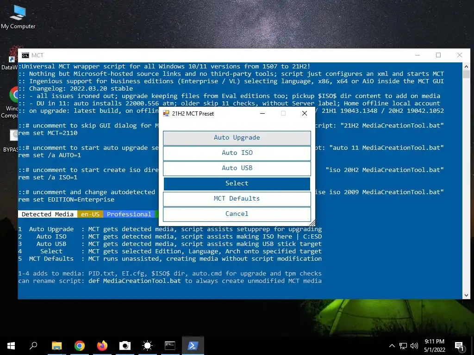Open the network status tray icon
Viewport: 474px width, 355px height.
403,346
